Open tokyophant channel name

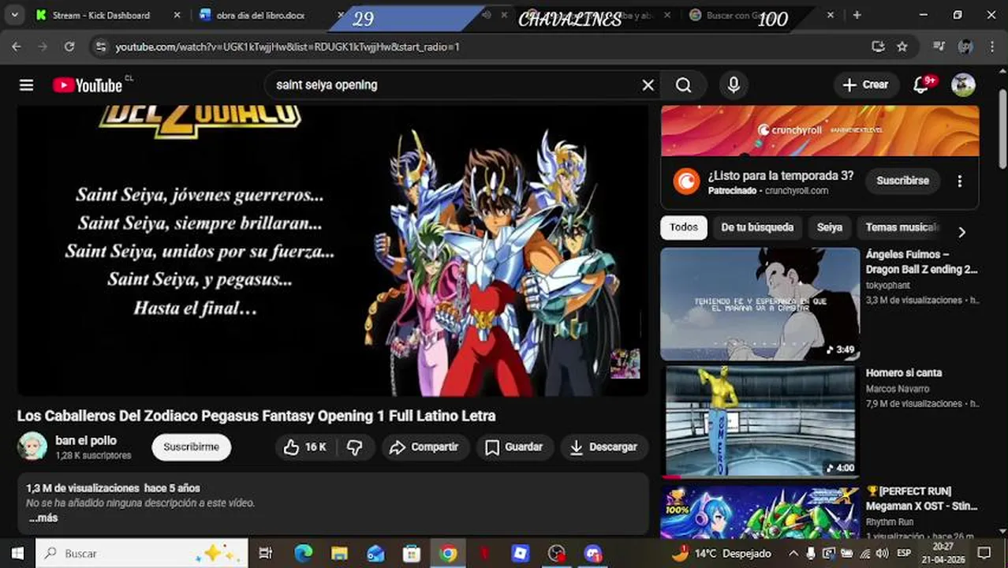[x=888, y=286]
